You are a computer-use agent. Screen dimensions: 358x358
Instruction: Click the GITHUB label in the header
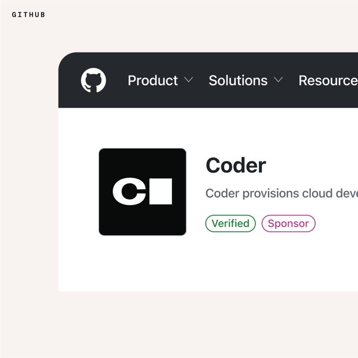tap(29, 15)
